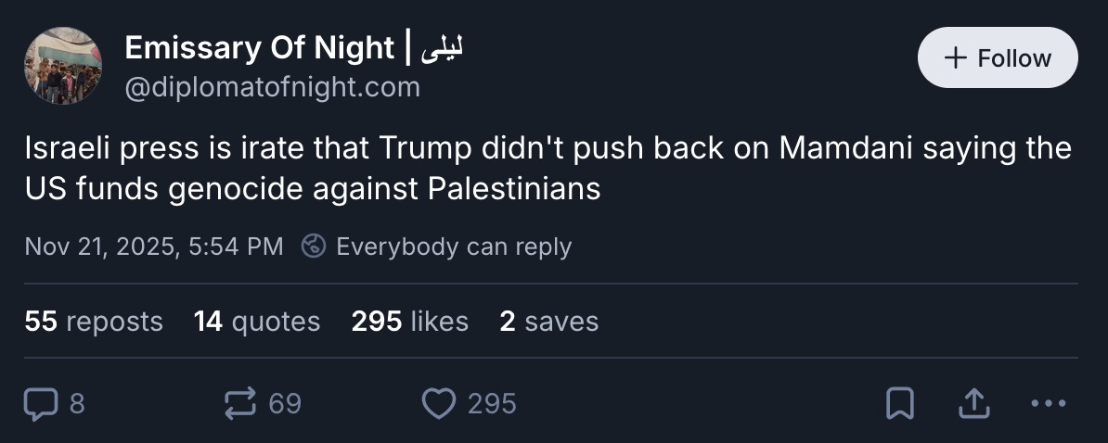
Task: Click the Nov 21, 2025 timestamp
Action: pos(154,247)
